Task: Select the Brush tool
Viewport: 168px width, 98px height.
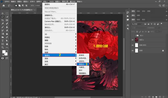Action: click(x=3, y=27)
